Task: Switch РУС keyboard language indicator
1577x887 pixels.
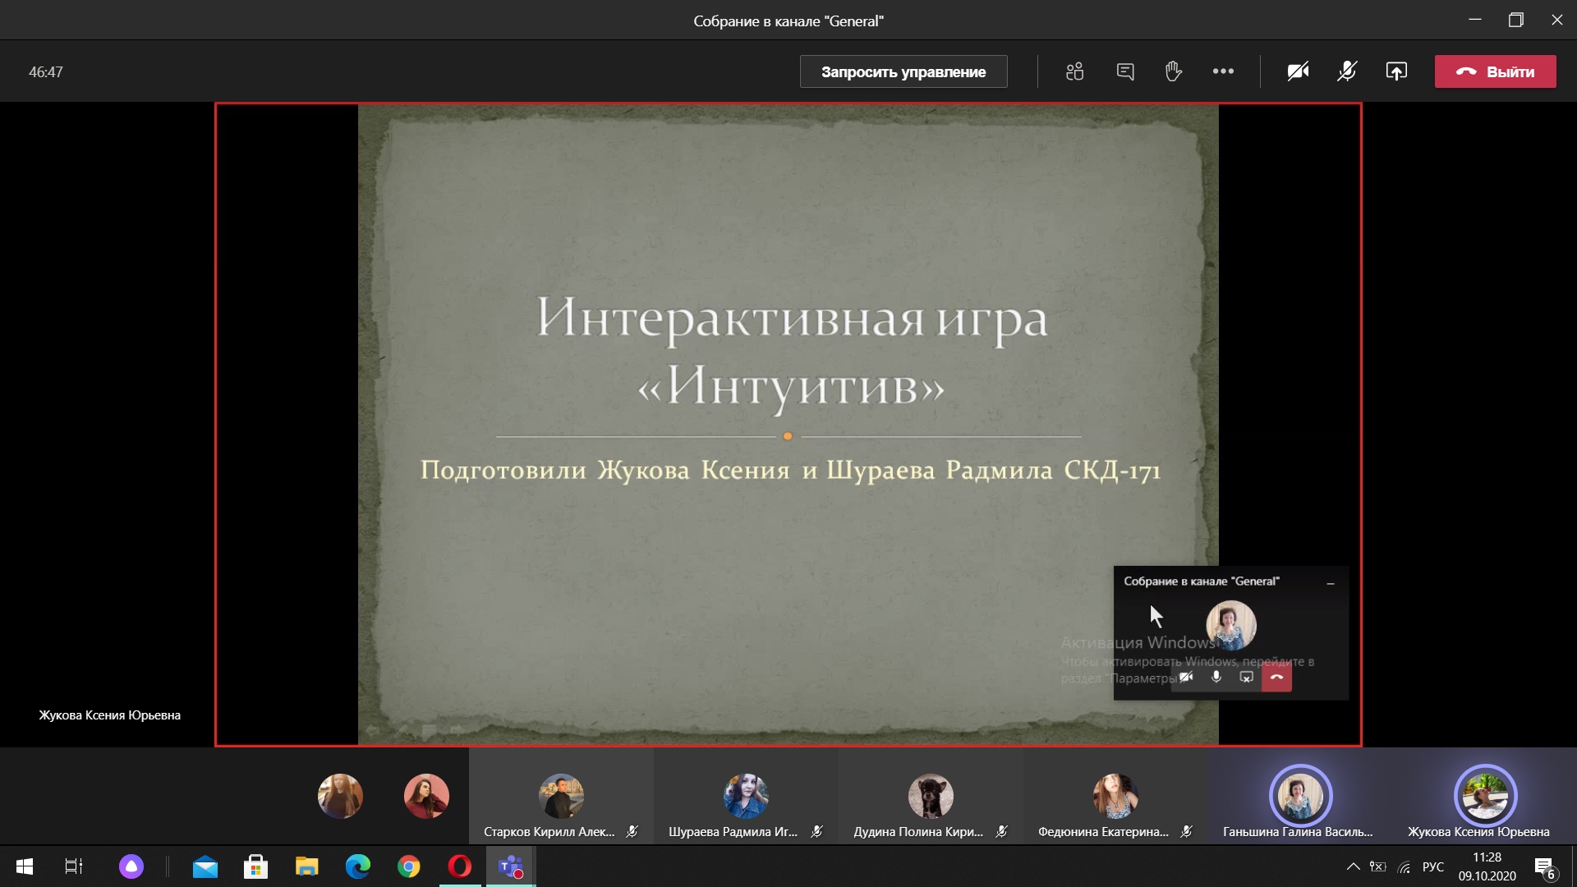Action: [x=1432, y=866]
